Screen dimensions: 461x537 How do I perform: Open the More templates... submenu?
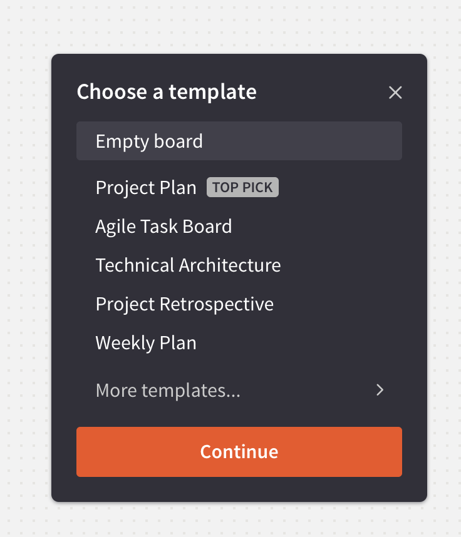pyautogui.click(x=168, y=391)
